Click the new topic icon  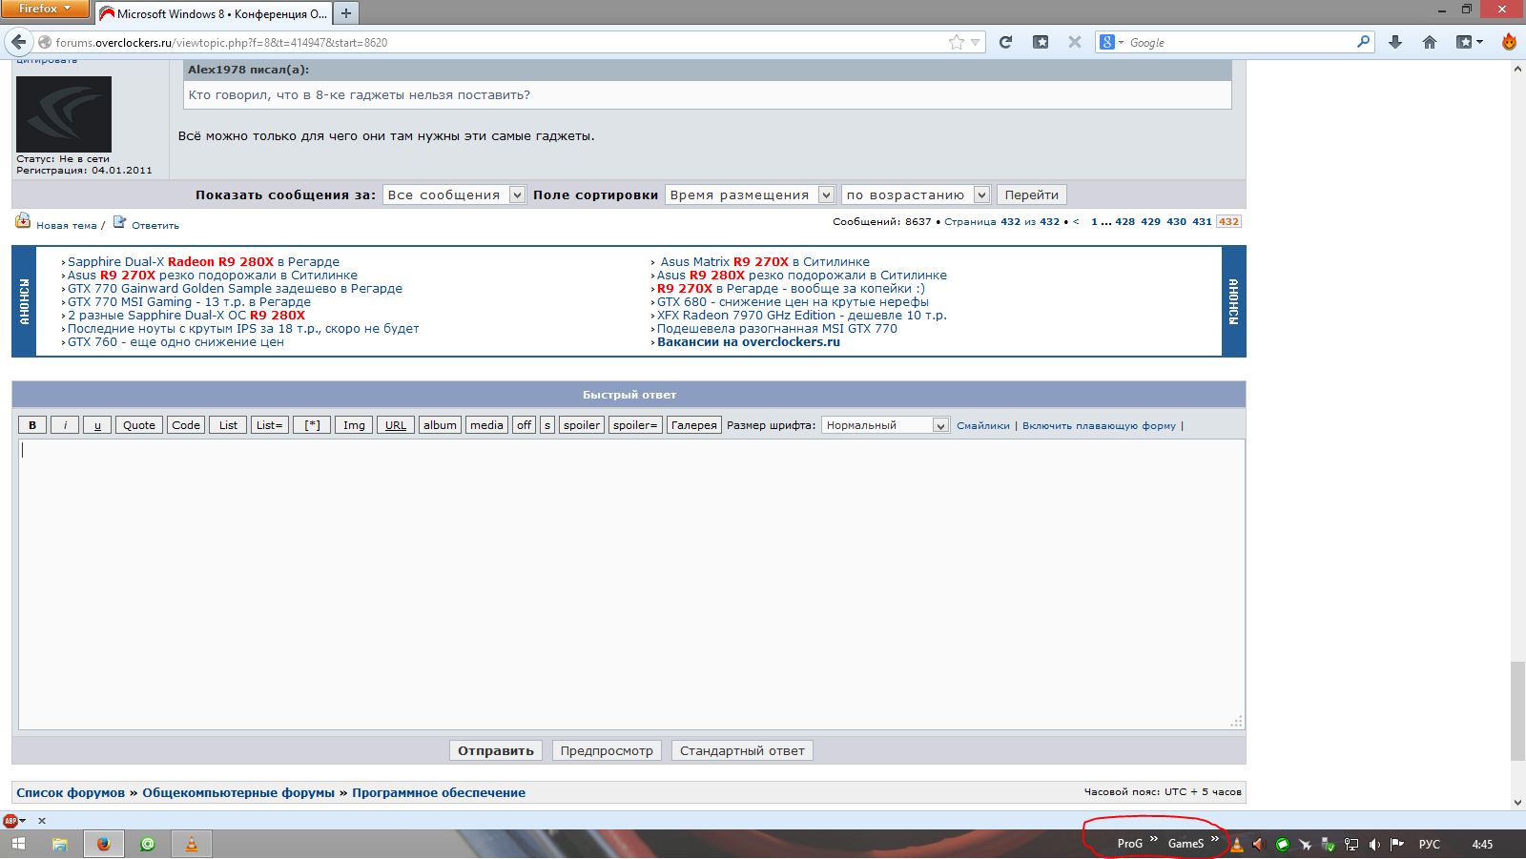23,221
